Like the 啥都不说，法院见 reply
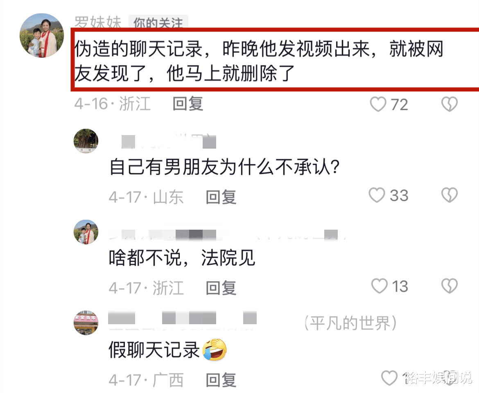This screenshot has width=479, height=393. pos(379,286)
